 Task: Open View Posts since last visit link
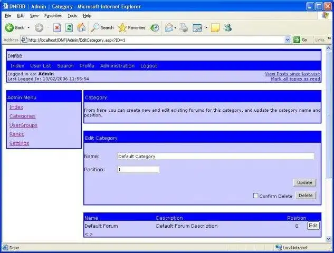(x=292, y=74)
